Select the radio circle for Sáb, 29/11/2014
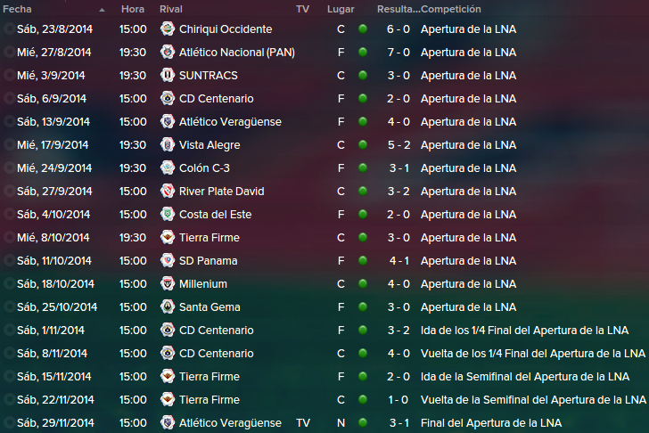649x433 pixels. [8, 422]
